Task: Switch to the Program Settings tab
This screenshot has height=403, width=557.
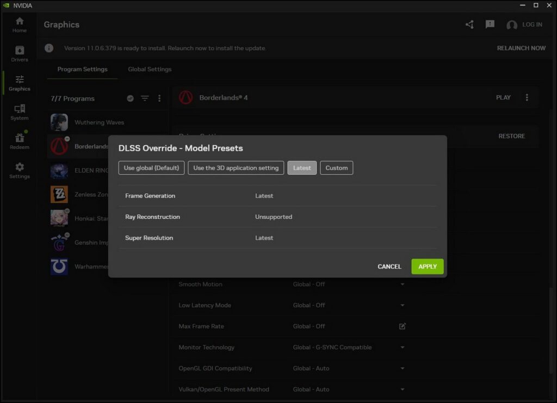Action: 82,69
